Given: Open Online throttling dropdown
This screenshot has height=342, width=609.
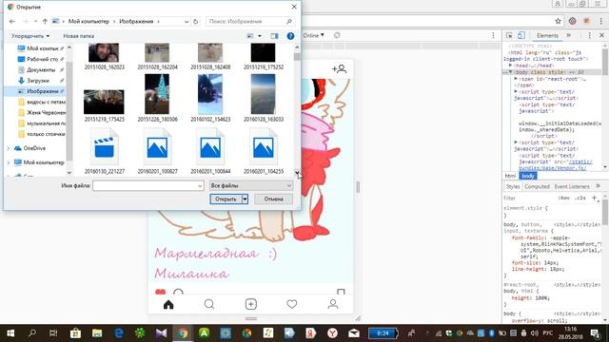Looking at the screenshot, I should [313, 35].
